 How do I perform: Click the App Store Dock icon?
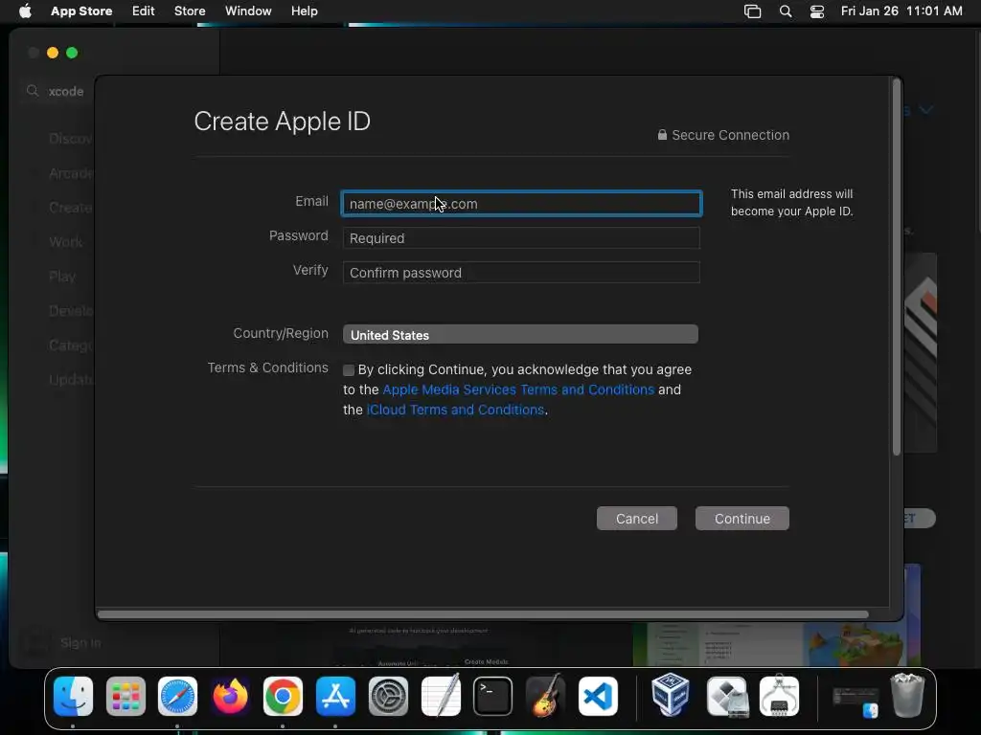tap(335, 697)
